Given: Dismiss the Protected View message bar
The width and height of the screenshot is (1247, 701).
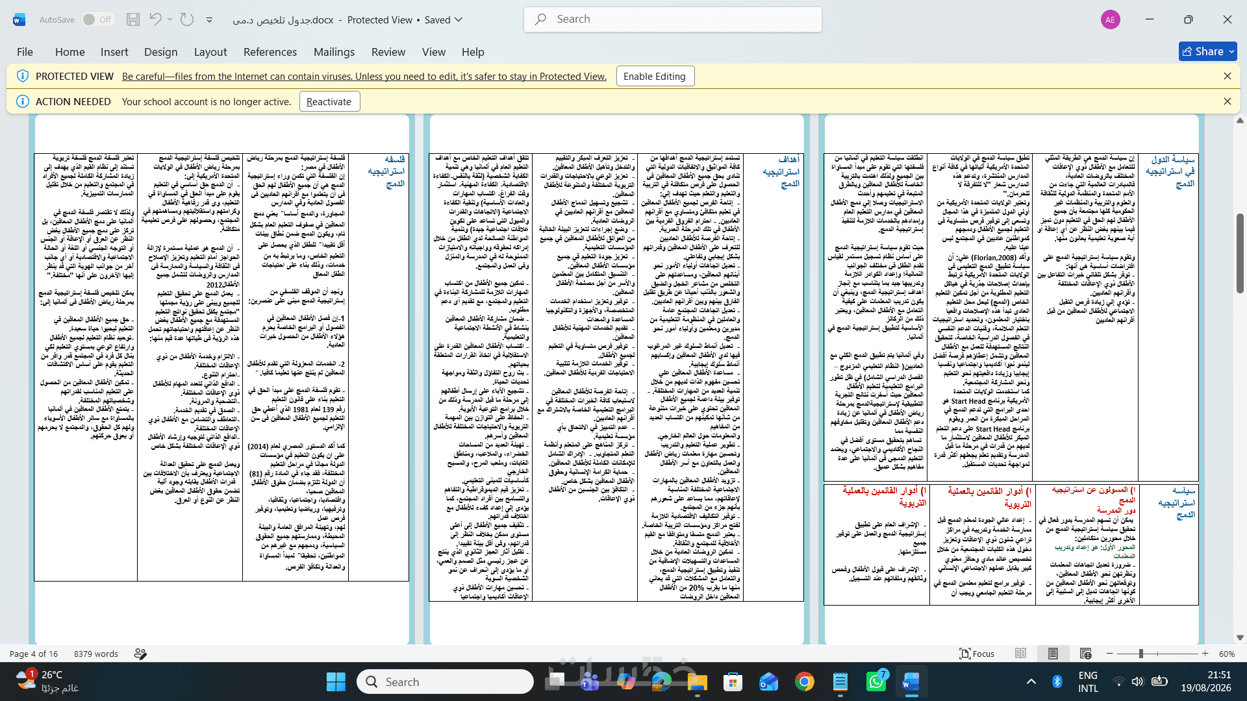Looking at the screenshot, I should click(1228, 76).
